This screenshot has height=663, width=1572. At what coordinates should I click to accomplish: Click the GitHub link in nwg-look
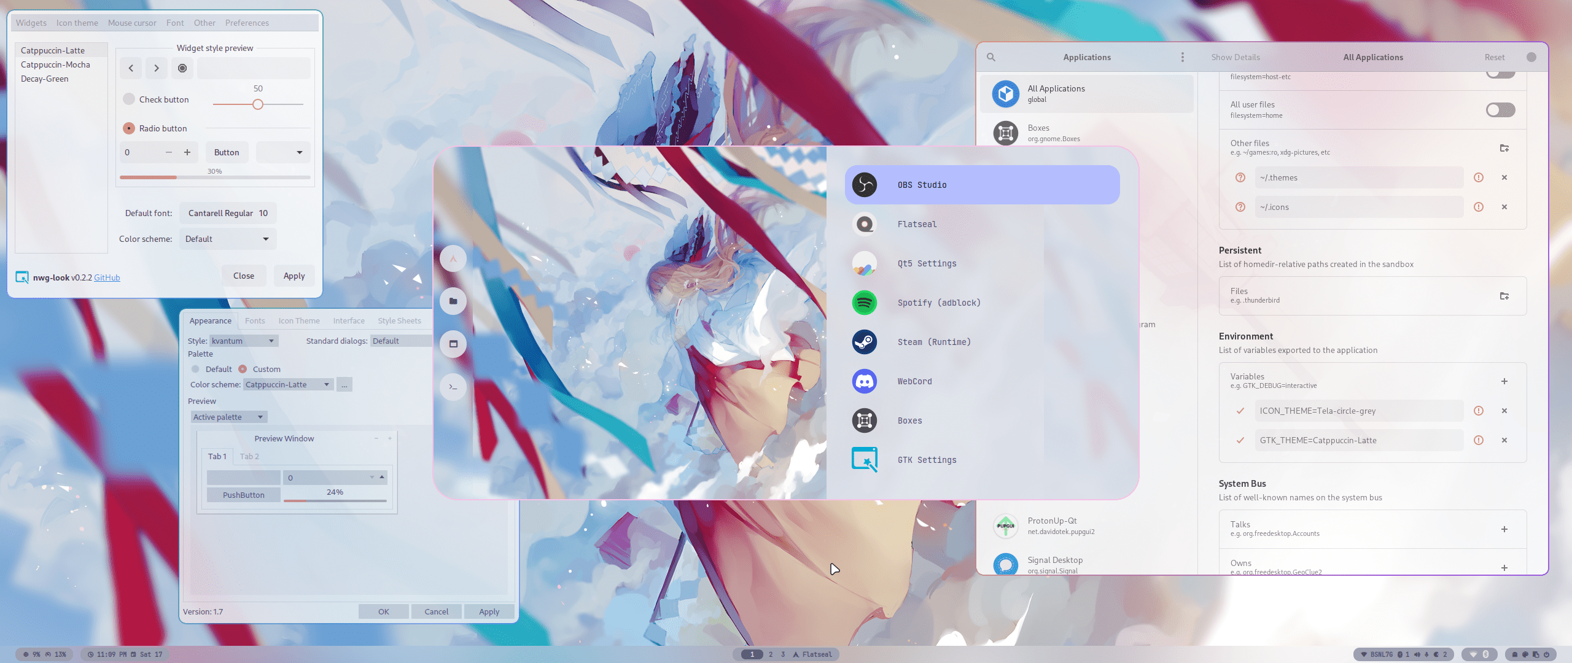(107, 277)
